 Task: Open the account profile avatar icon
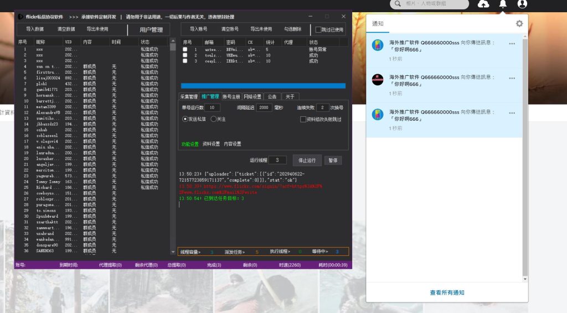point(522,4)
